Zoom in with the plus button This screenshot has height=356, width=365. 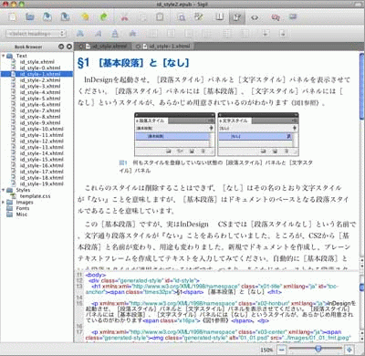[349, 350]
